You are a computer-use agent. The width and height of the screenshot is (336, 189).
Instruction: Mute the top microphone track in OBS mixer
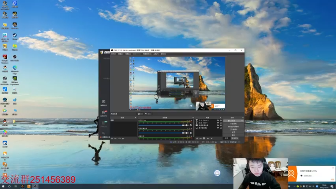tap(187, 125)
